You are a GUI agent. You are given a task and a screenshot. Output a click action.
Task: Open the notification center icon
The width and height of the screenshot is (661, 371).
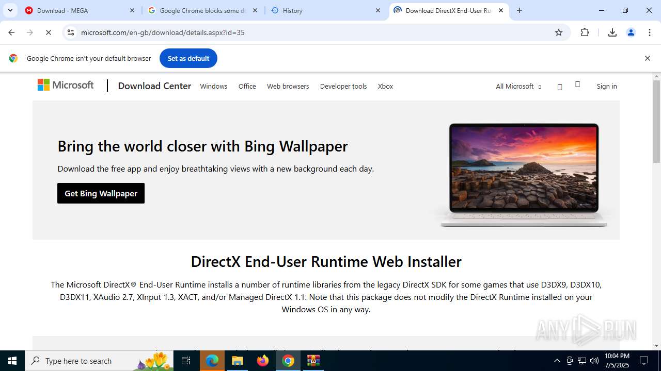[x=644, y=361]
